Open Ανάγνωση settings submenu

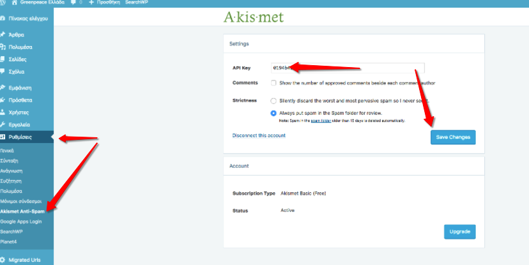coord(11,171)
